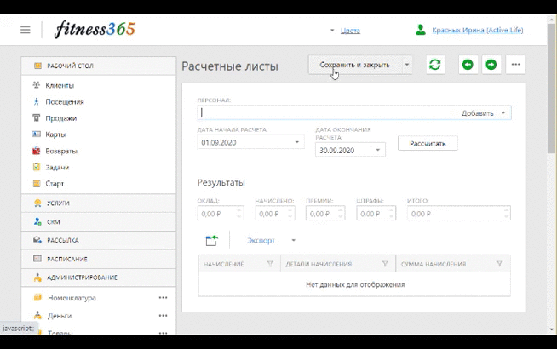Open Клиенты in sidebar
Image resolution: width=557 pixels, height=349 pixels.
[60, 85]
